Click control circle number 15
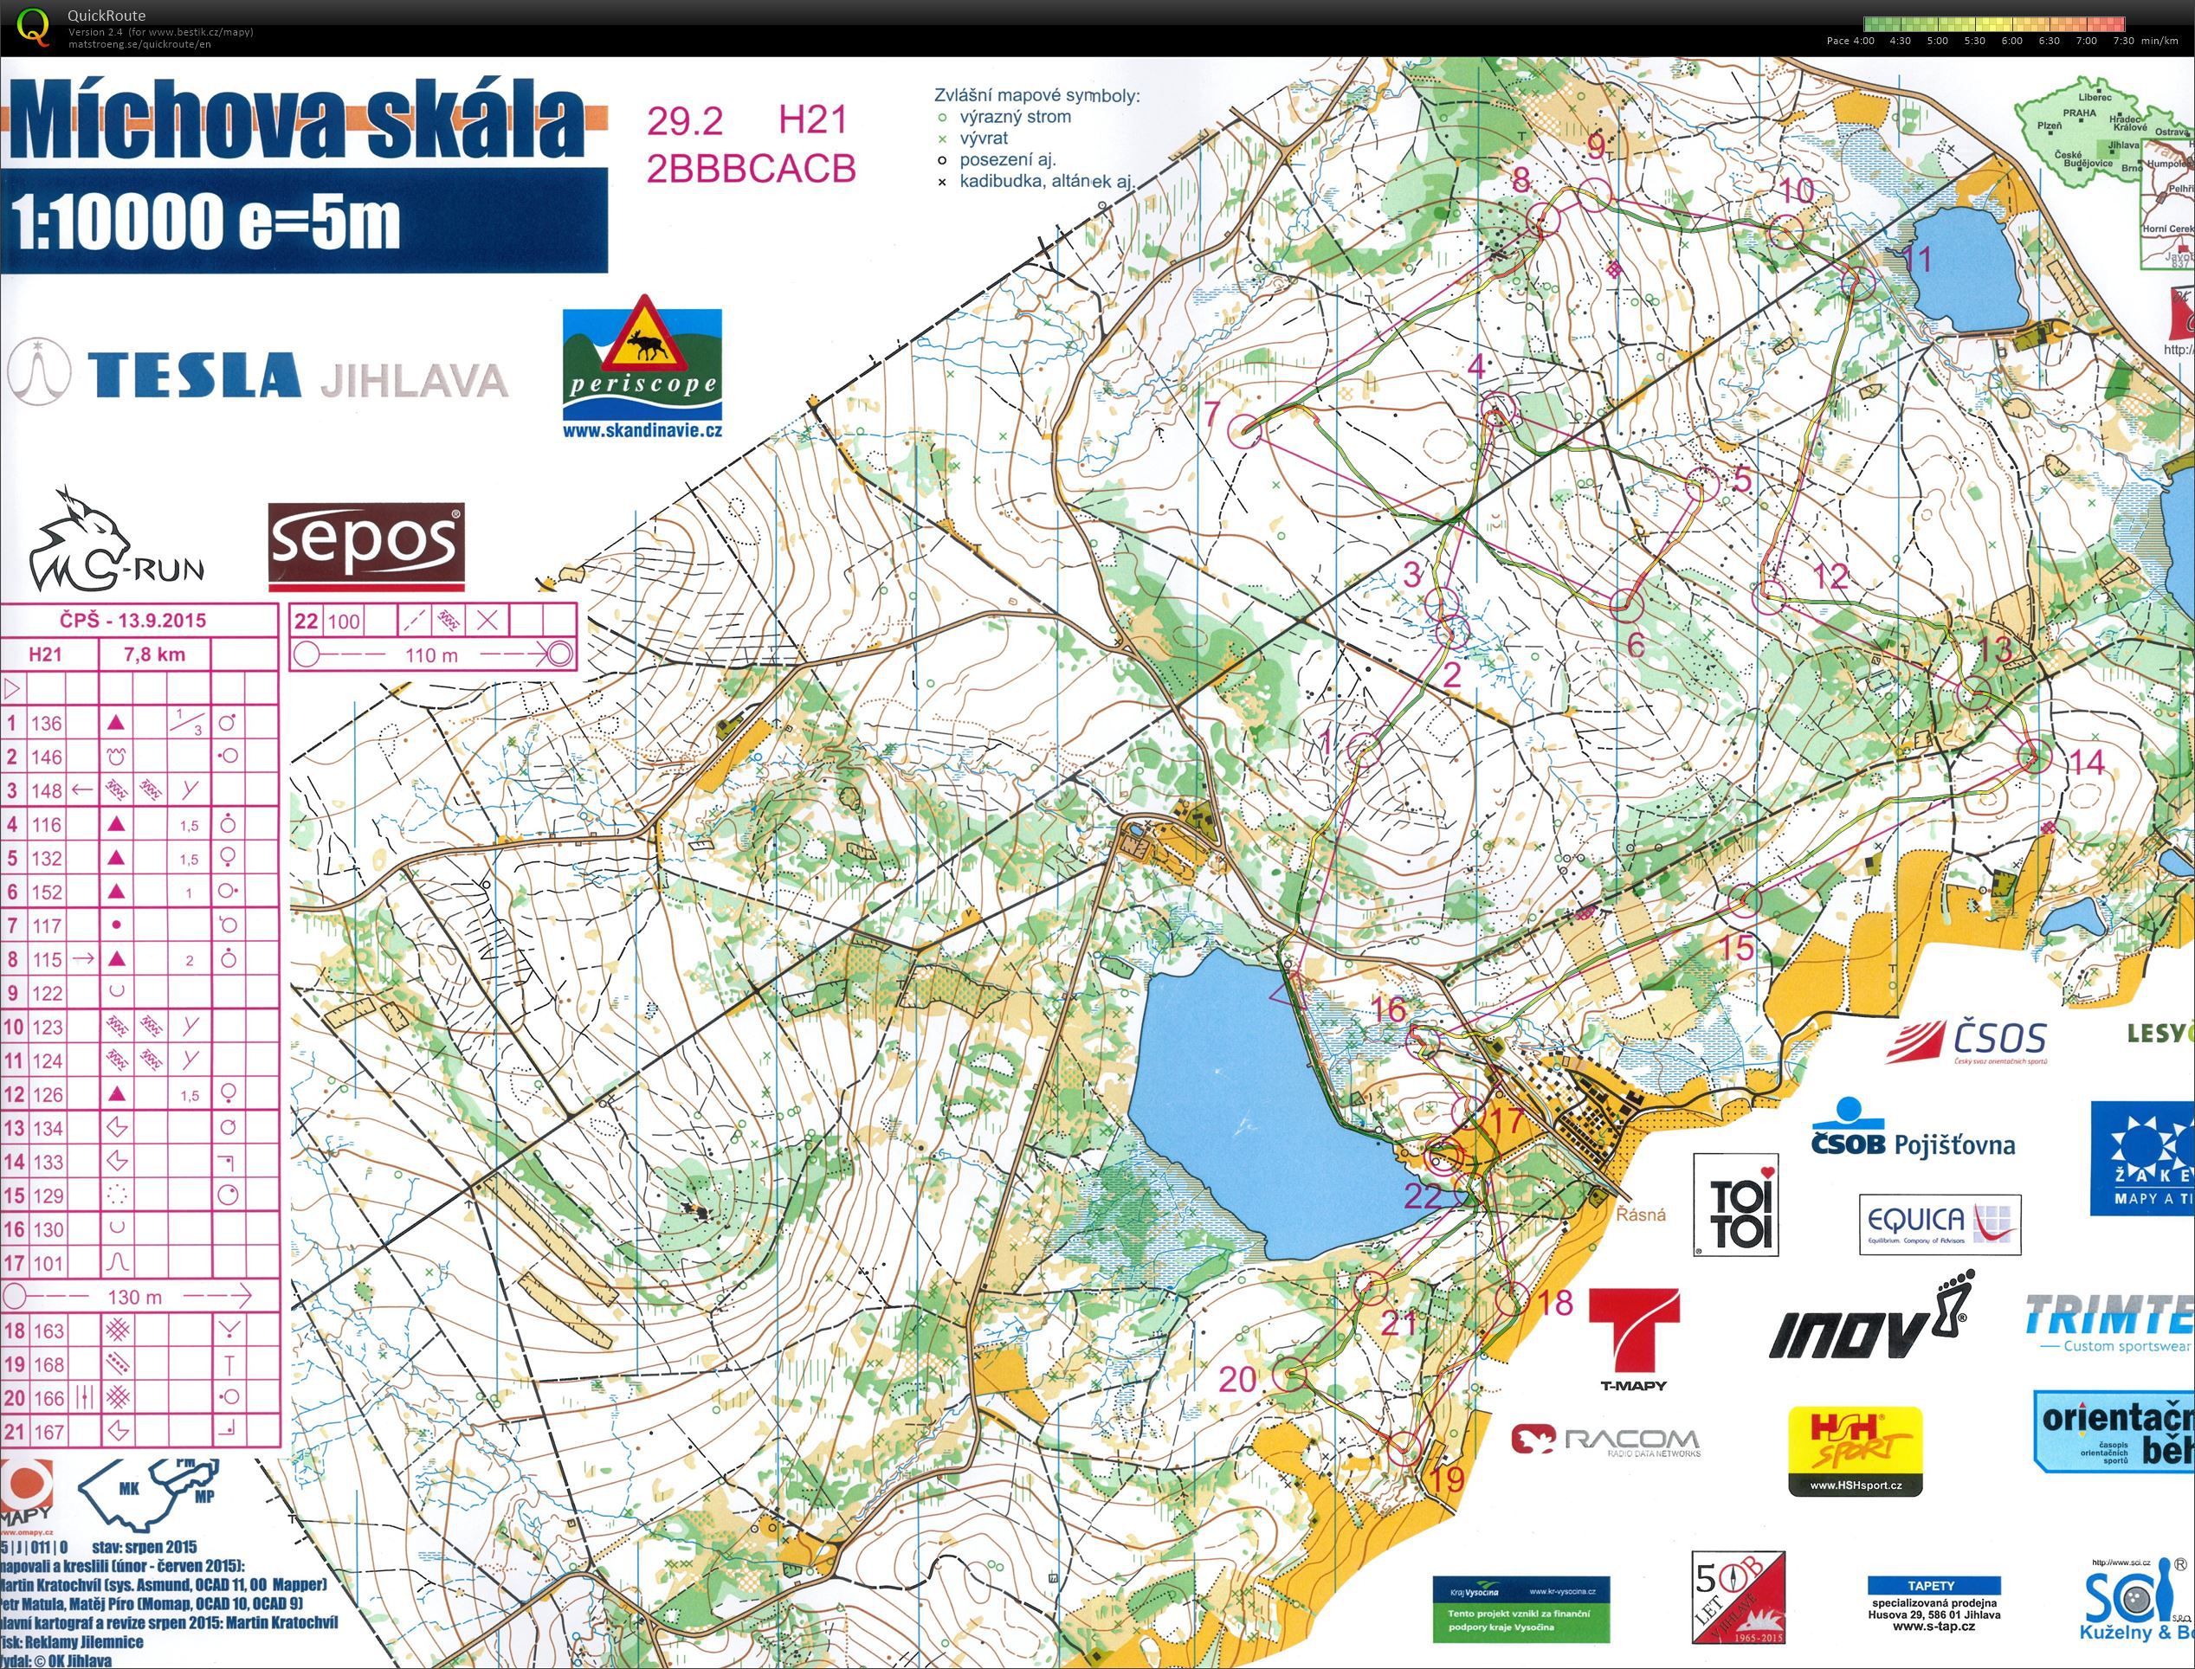This screenshot has width=2195, height=1669. point(1745,900)
